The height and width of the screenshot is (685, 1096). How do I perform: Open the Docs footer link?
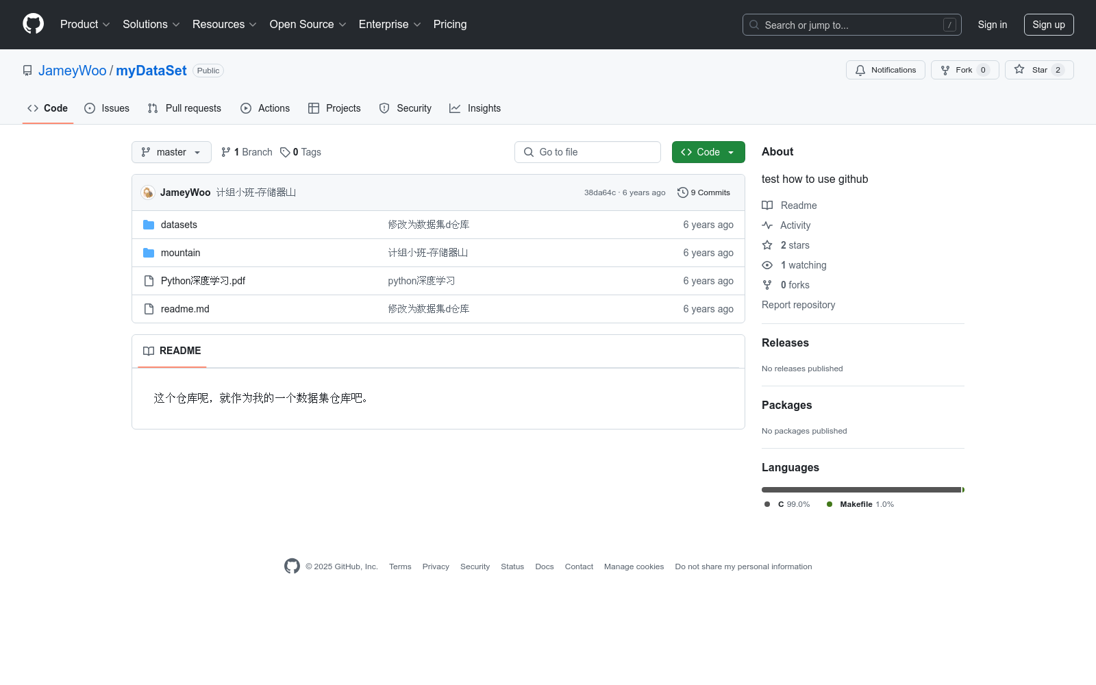pyautogui.click(x=545, y=566)
